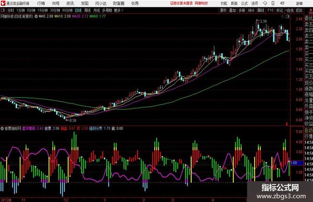Click the MA5: 2.08 indicator label
Screen dimensions: 313x202
[46, 16]
